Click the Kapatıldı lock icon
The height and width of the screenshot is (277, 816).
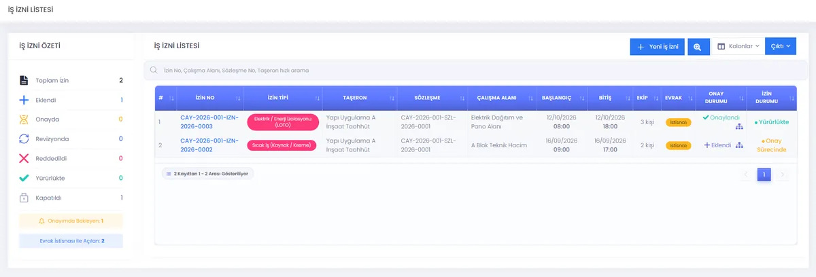24,198
